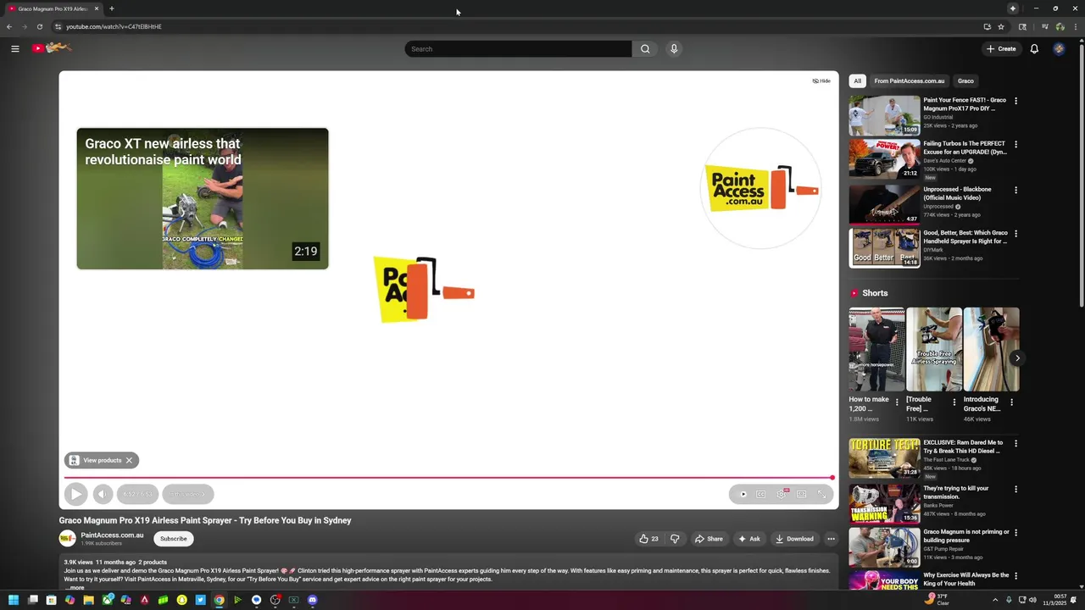Open a new browser tab
This screenshot has width=1085, height=610.
111,8
